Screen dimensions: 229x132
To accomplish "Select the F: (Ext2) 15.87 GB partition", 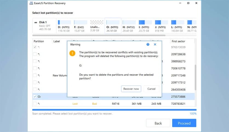I will [80, 26].
